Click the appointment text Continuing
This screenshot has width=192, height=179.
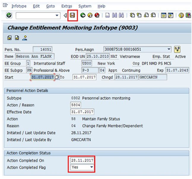[131, 70]
